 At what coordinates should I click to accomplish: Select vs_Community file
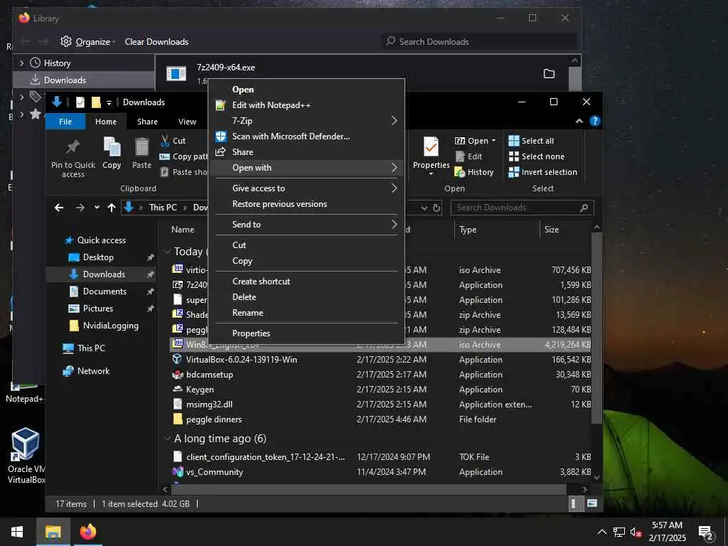click(215, 472)
